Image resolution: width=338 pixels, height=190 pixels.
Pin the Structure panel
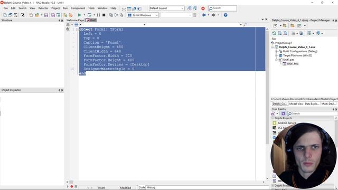tap(59, 21)
